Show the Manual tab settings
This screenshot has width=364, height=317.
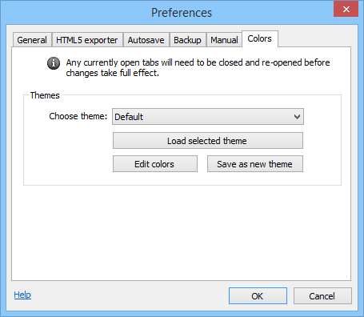(224, 40)
